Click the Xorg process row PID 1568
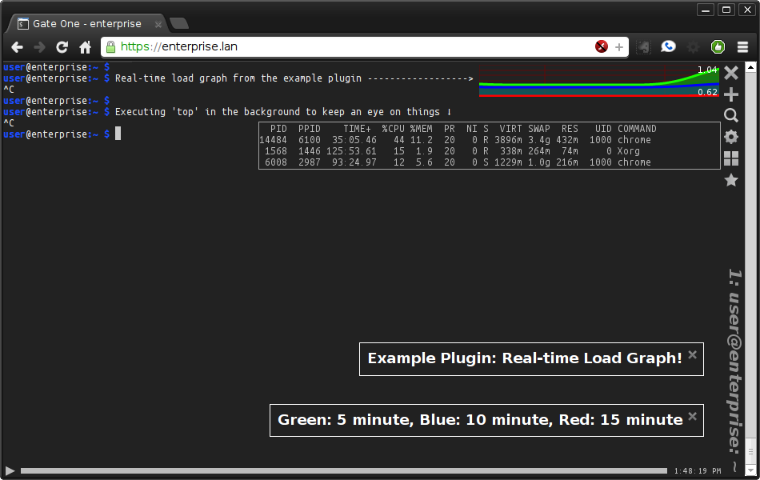 point(490,150)
